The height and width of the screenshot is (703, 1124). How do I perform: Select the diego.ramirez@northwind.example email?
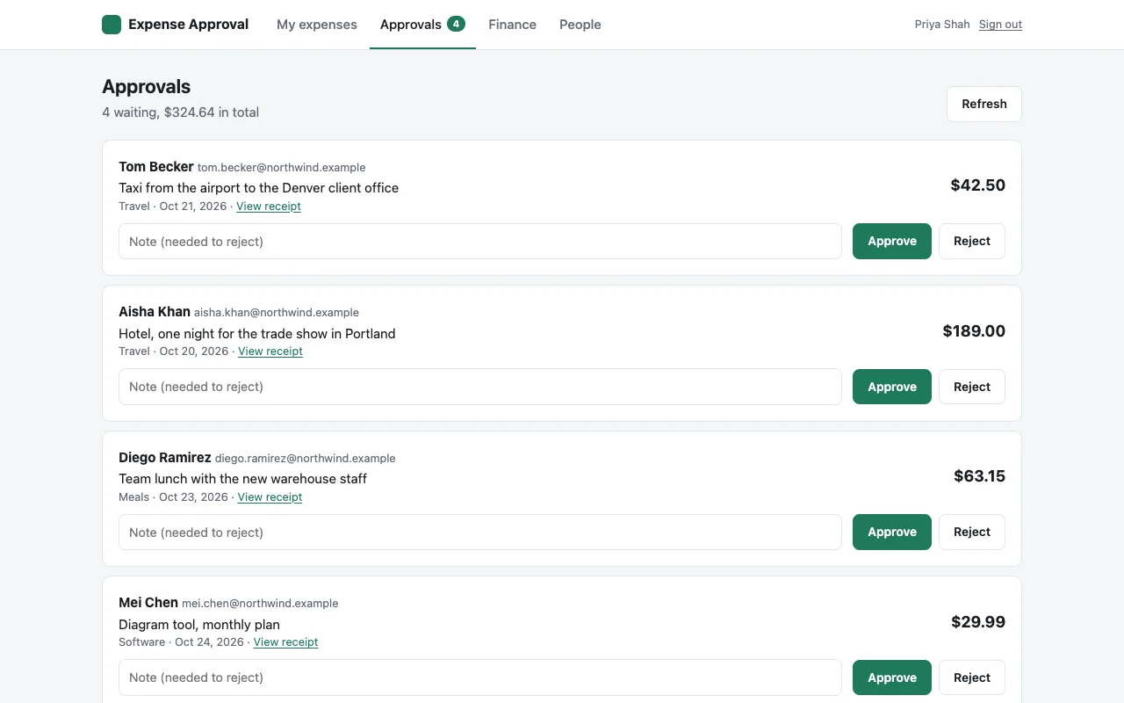[x=306, y=459]
